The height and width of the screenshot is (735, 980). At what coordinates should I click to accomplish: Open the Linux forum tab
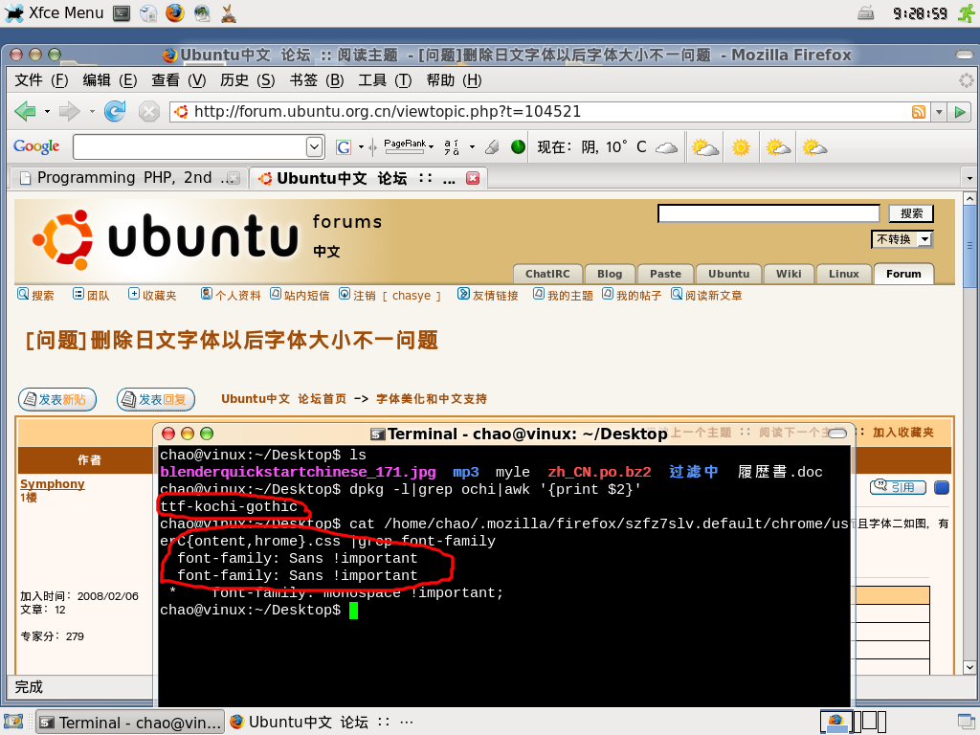point(844,274)
